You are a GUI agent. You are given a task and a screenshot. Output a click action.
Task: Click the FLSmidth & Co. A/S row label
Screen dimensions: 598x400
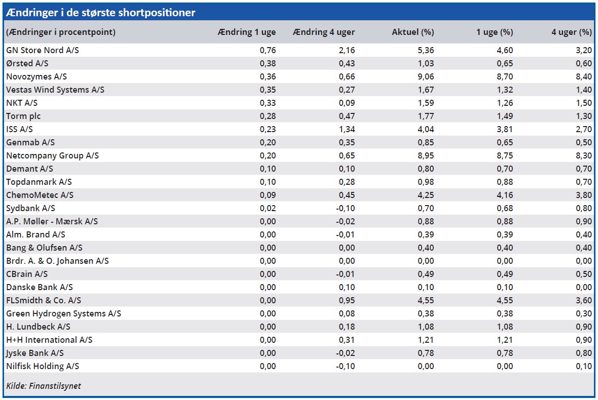(44, 300)
